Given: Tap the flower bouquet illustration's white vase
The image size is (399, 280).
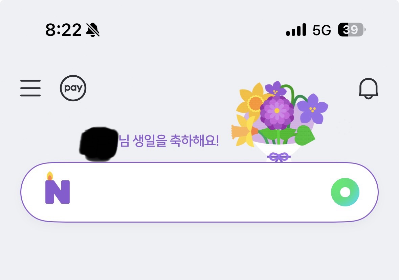Looking at the screenshot, I should pos(278,150).
